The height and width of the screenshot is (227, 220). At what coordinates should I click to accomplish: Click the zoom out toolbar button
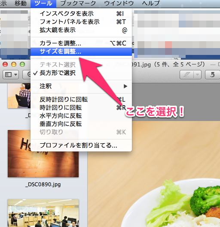[x=27, y=75]
